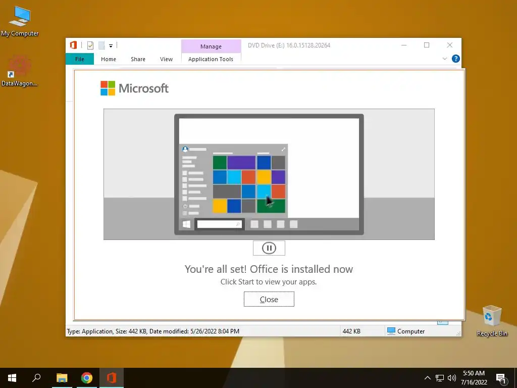
Task: Open the Windows Start menu
Action: pos(12,378)
